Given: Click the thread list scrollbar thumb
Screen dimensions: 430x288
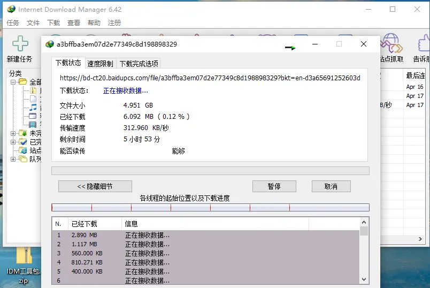Looking at the screenshot, I should pyautogui.click(x=364, y=231).
